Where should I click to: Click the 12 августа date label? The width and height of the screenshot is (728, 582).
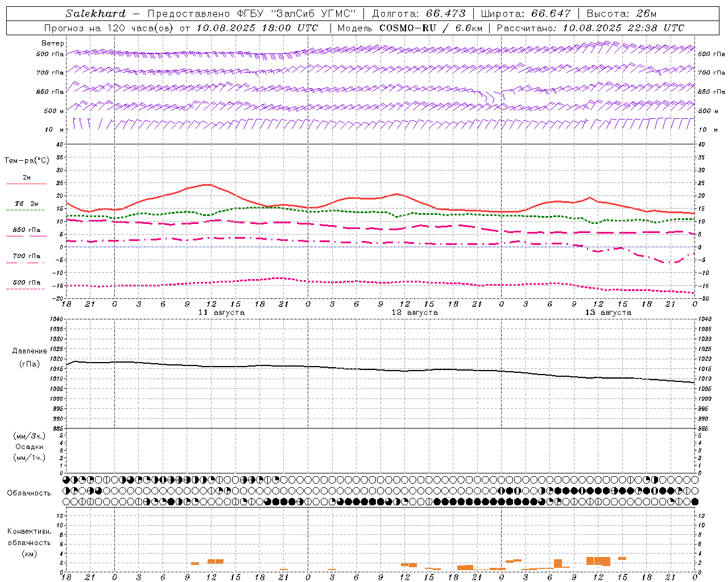415,313
